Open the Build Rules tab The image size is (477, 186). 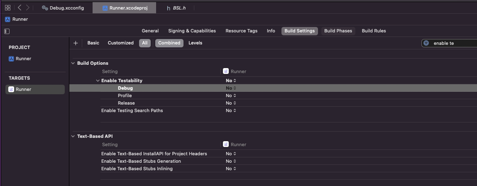(x=374, y=31)
